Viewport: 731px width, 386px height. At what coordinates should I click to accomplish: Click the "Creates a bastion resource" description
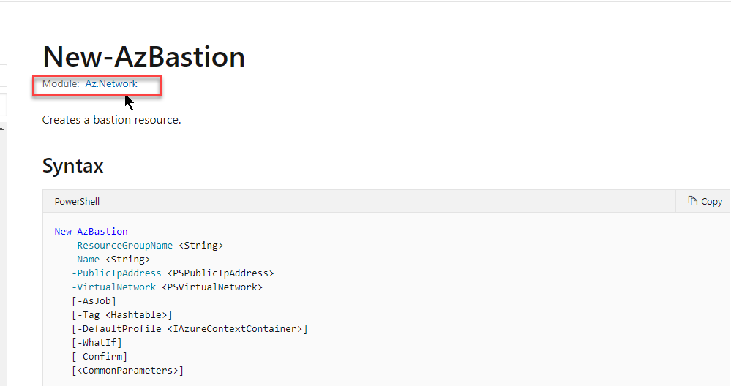[111, 120]
